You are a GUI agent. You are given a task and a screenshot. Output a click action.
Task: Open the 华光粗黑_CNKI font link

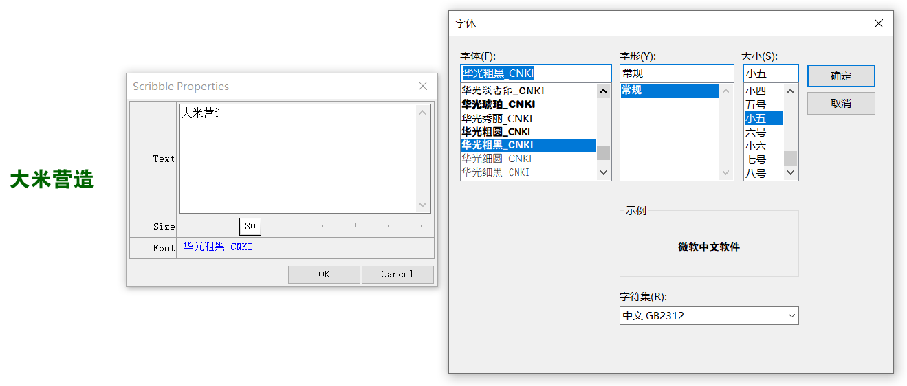[x=218, y=247]
